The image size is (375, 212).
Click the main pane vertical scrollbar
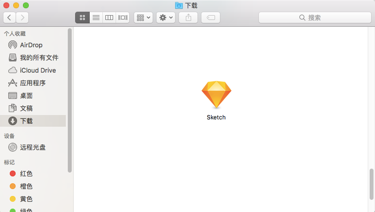[x=372, y=184]
